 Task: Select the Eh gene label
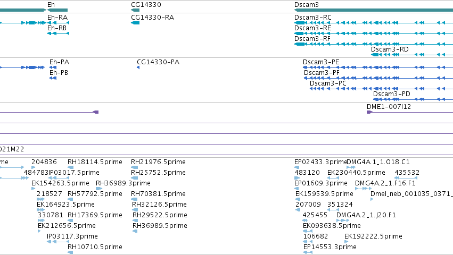51,5
